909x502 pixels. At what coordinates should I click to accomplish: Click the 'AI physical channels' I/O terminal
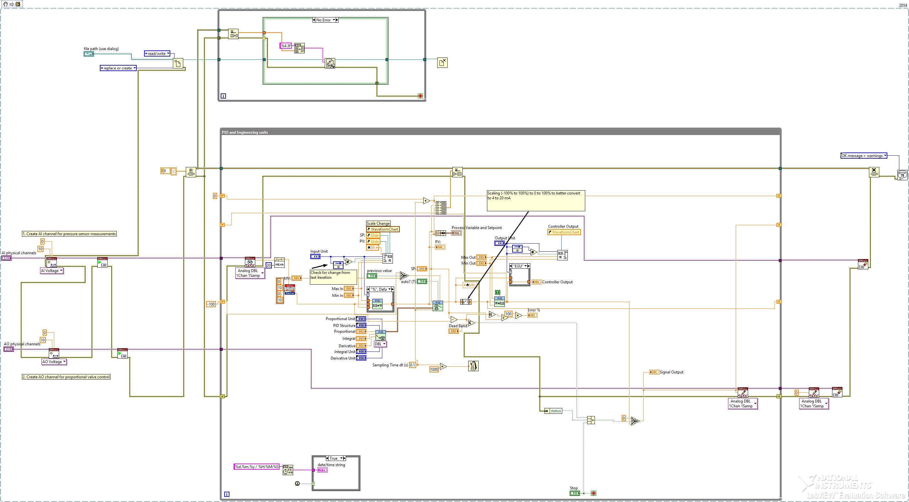(7, 258)
